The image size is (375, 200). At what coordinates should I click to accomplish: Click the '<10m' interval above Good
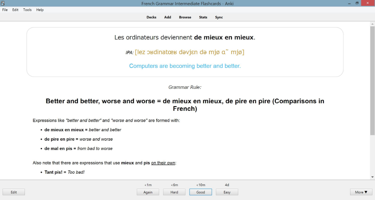pos(200,185)
